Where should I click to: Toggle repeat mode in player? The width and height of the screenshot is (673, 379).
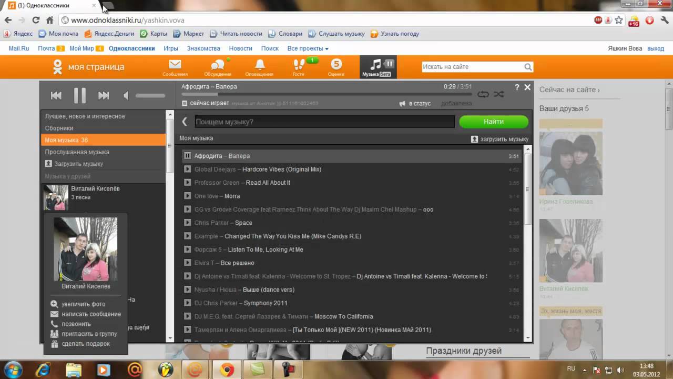pos(483,94)
